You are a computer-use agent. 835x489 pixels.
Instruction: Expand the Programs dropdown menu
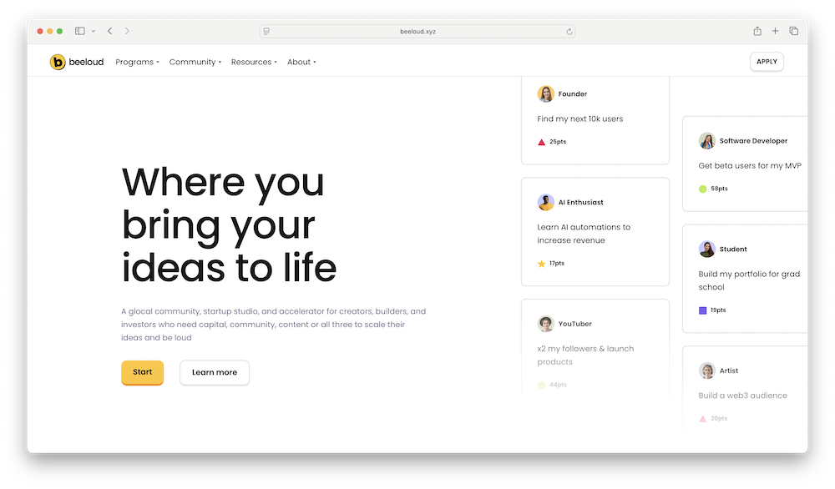[138, 62]
